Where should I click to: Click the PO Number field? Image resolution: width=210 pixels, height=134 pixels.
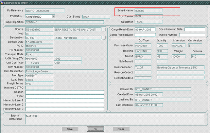click(x=39, y=50)
